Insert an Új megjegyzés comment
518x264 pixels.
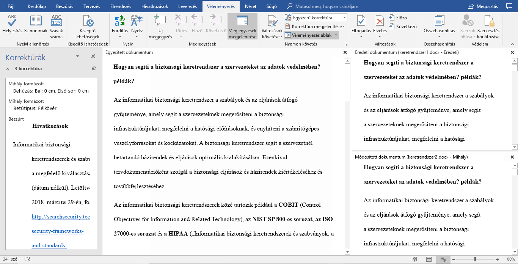(160, 27)
